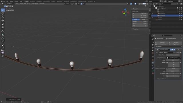Switch to the Geometry Nodes workspace tab

pos(82,1)
